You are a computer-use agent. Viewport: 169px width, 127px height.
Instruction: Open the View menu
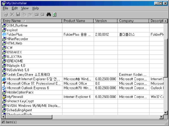(x=25, y=8)
